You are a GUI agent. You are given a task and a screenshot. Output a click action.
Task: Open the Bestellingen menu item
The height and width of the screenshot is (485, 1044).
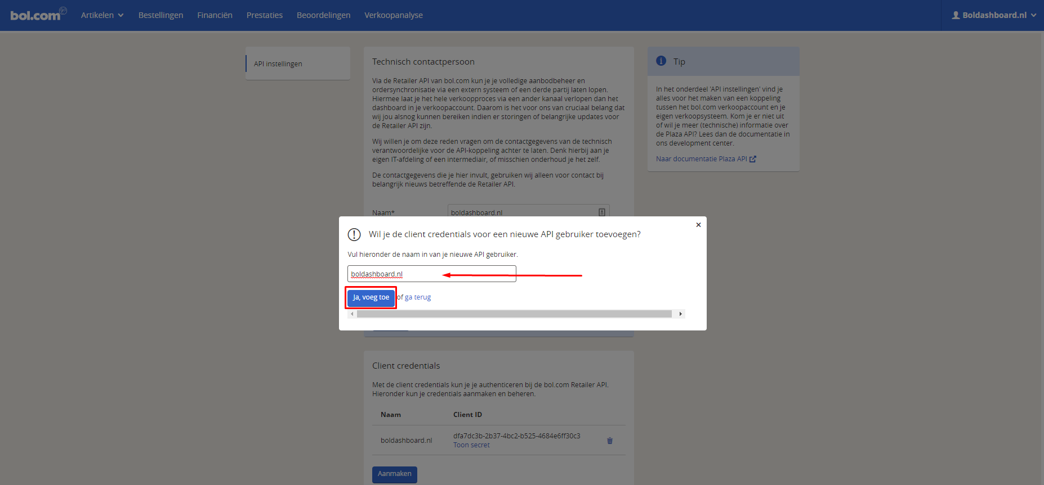pos(160,15)
